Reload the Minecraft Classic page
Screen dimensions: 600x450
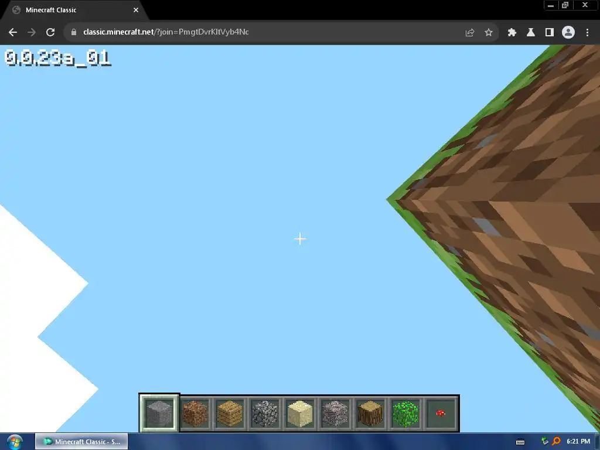coord(50,32)
